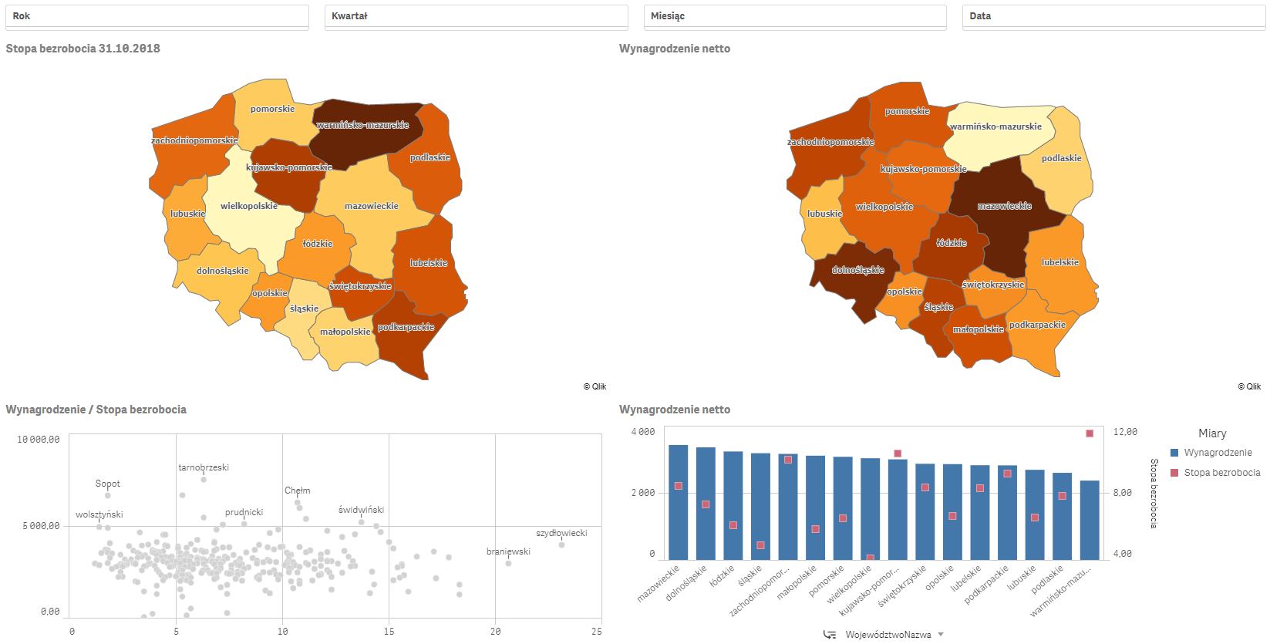Click the drill-down icon beside WojewództwoNazwa
Viewport: 1270px width, 644px height.
pyautogui.click(x=830, y=635)
